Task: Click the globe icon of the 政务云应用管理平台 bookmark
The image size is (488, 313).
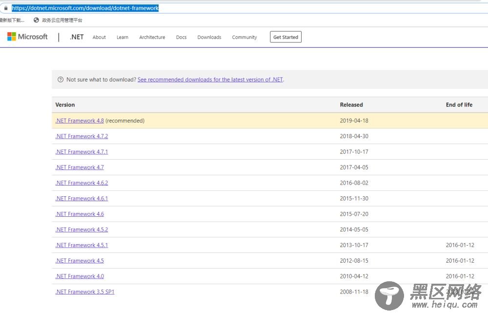Action: coord(37,20)
